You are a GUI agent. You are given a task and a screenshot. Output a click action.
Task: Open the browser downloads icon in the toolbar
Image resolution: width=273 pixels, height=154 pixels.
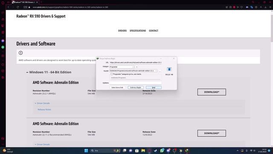(265, 7)
